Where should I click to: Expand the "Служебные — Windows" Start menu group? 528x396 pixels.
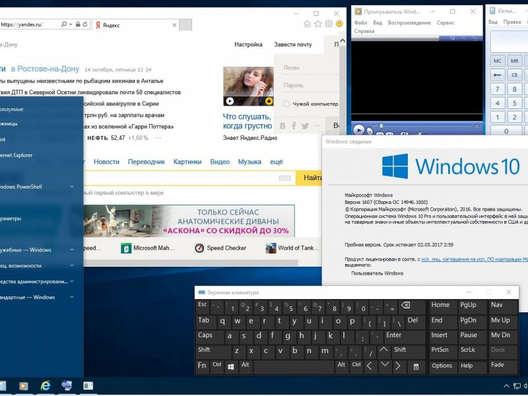72,250
